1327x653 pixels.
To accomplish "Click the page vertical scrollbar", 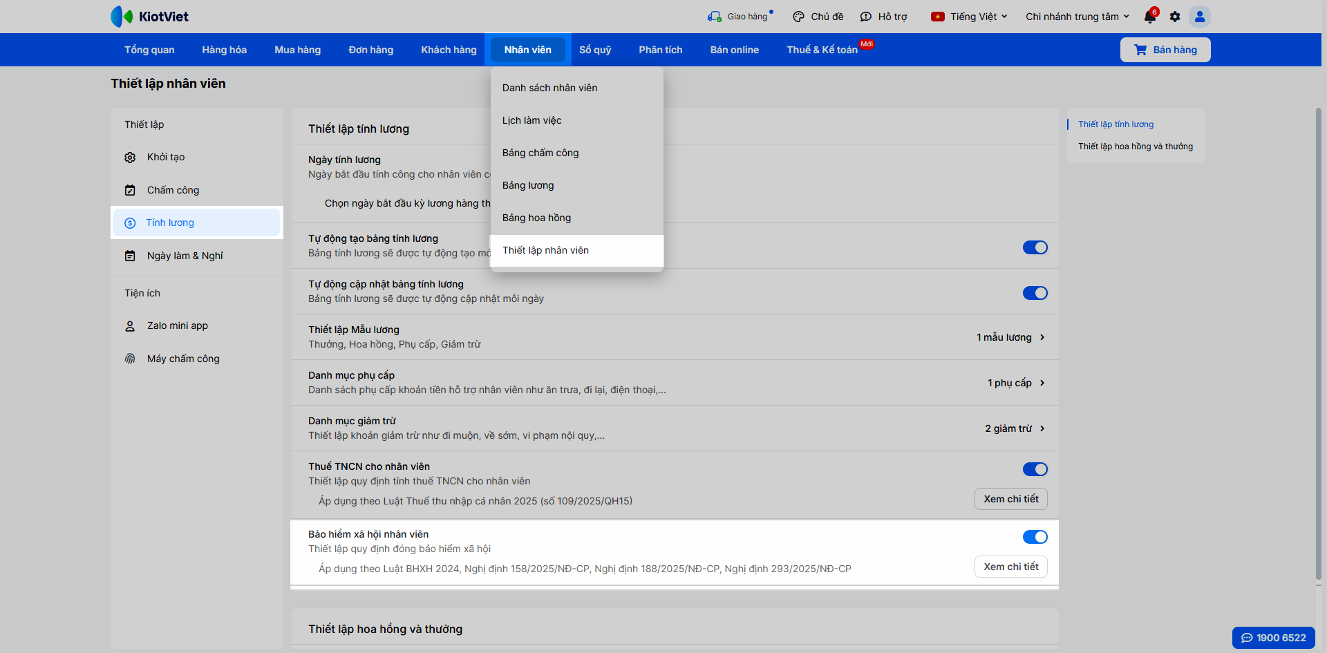I will 1319,343.
